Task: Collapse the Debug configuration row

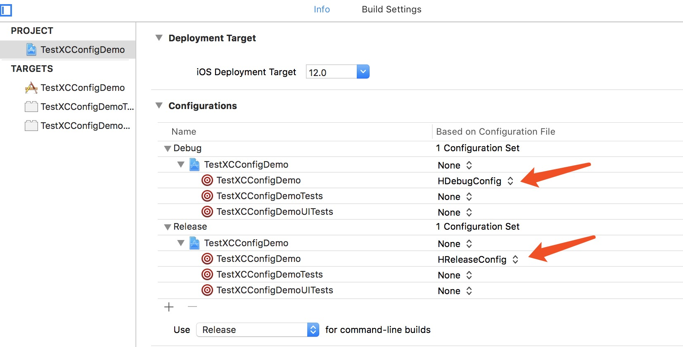Action: click(167, 148)
